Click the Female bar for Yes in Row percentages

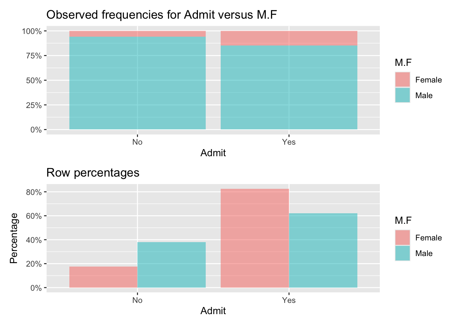click(x=255, y=238)
